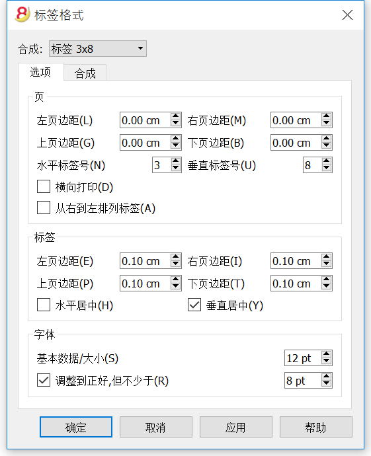Open help with the 帮助 button

point(316,427)
